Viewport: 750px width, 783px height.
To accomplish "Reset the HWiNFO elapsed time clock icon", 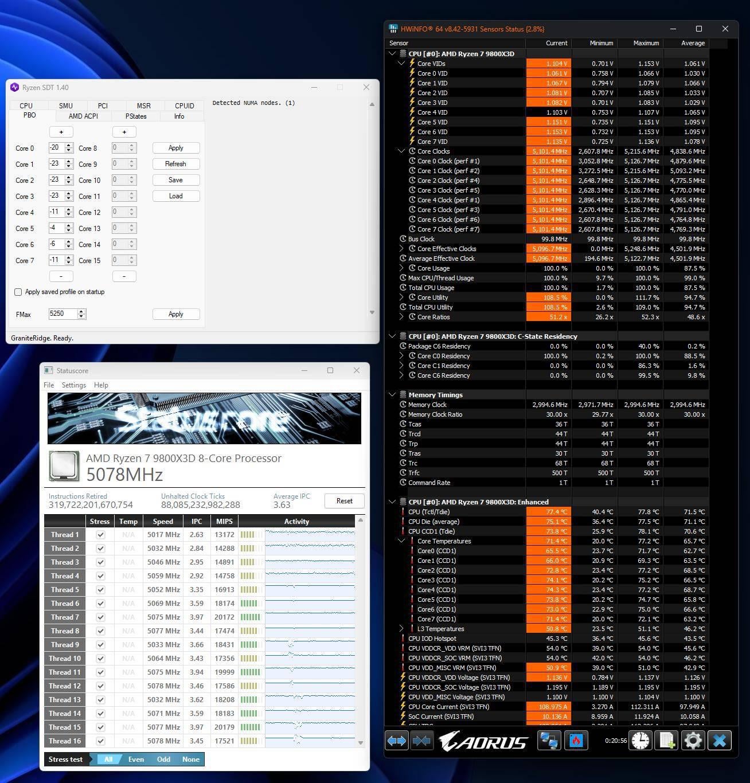I will pyautogui.click(x=640, y=741).
